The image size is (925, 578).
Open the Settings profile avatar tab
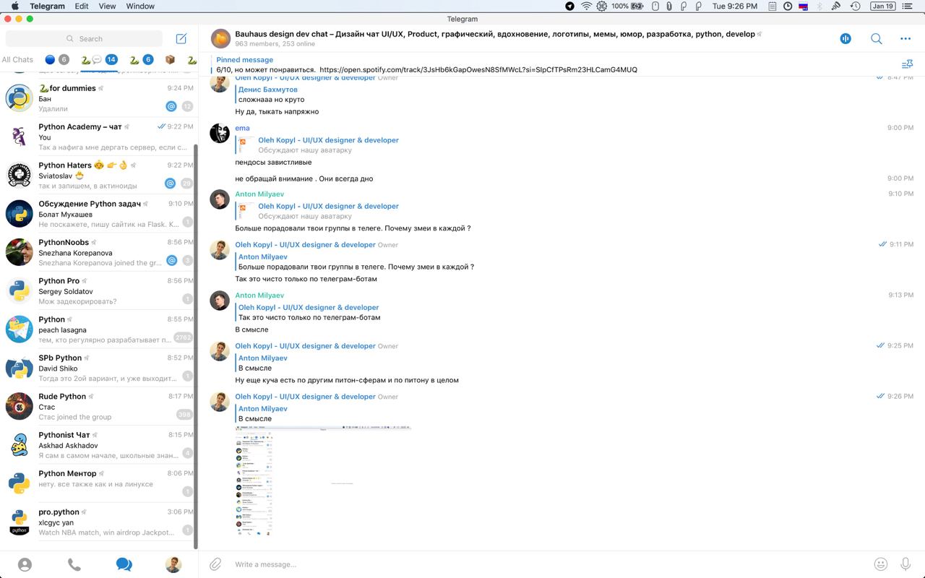[x=173, y=564]
